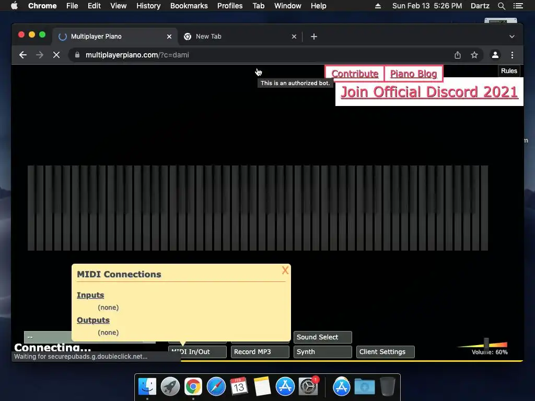Open the room selector dropdown
Screen dimensions: 535x401
[x=48, y=337]
